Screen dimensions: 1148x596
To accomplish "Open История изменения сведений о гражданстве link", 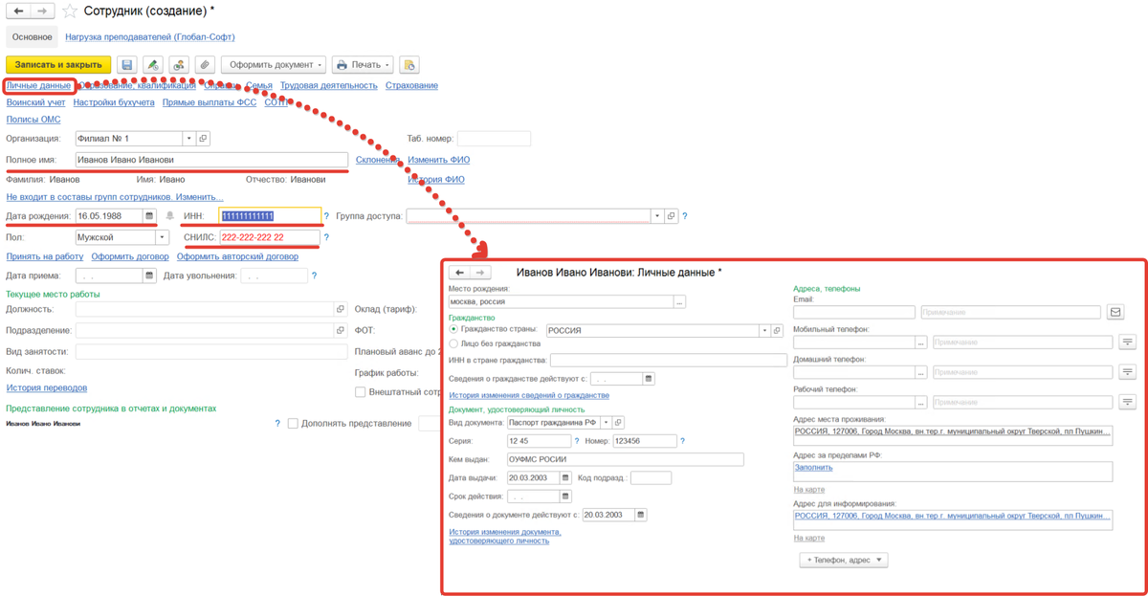I will [x=529, y=395].
